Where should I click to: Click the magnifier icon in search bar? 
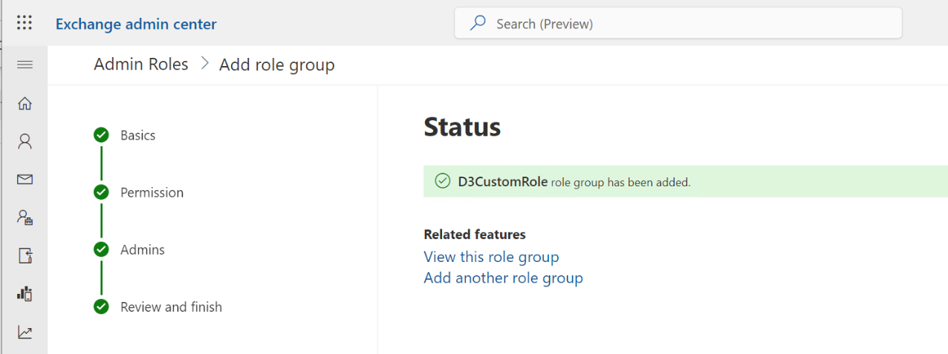click(478, 24)
